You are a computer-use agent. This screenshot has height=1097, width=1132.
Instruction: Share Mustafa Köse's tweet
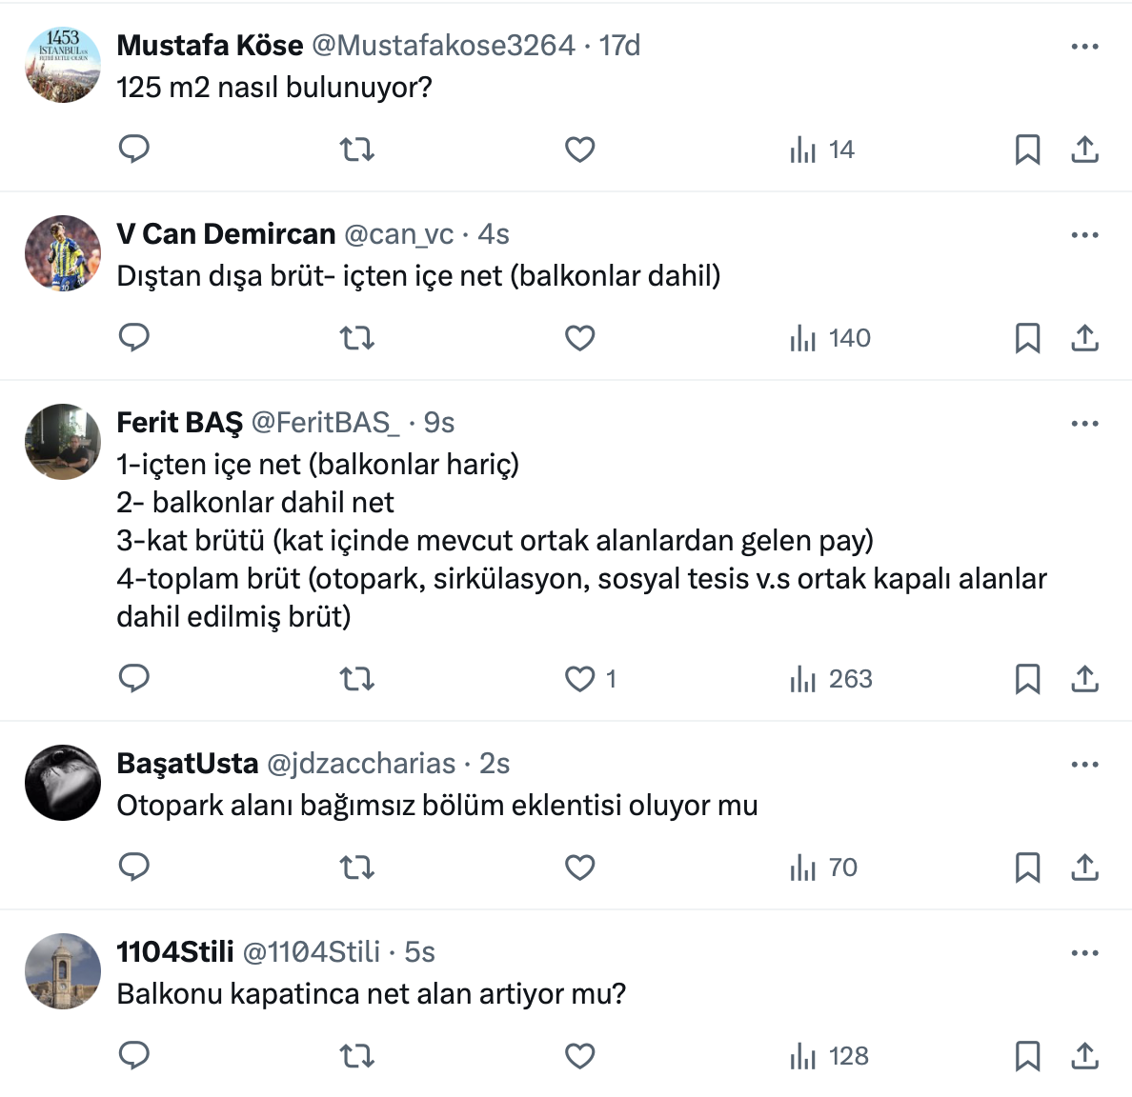coord(1084,150)
